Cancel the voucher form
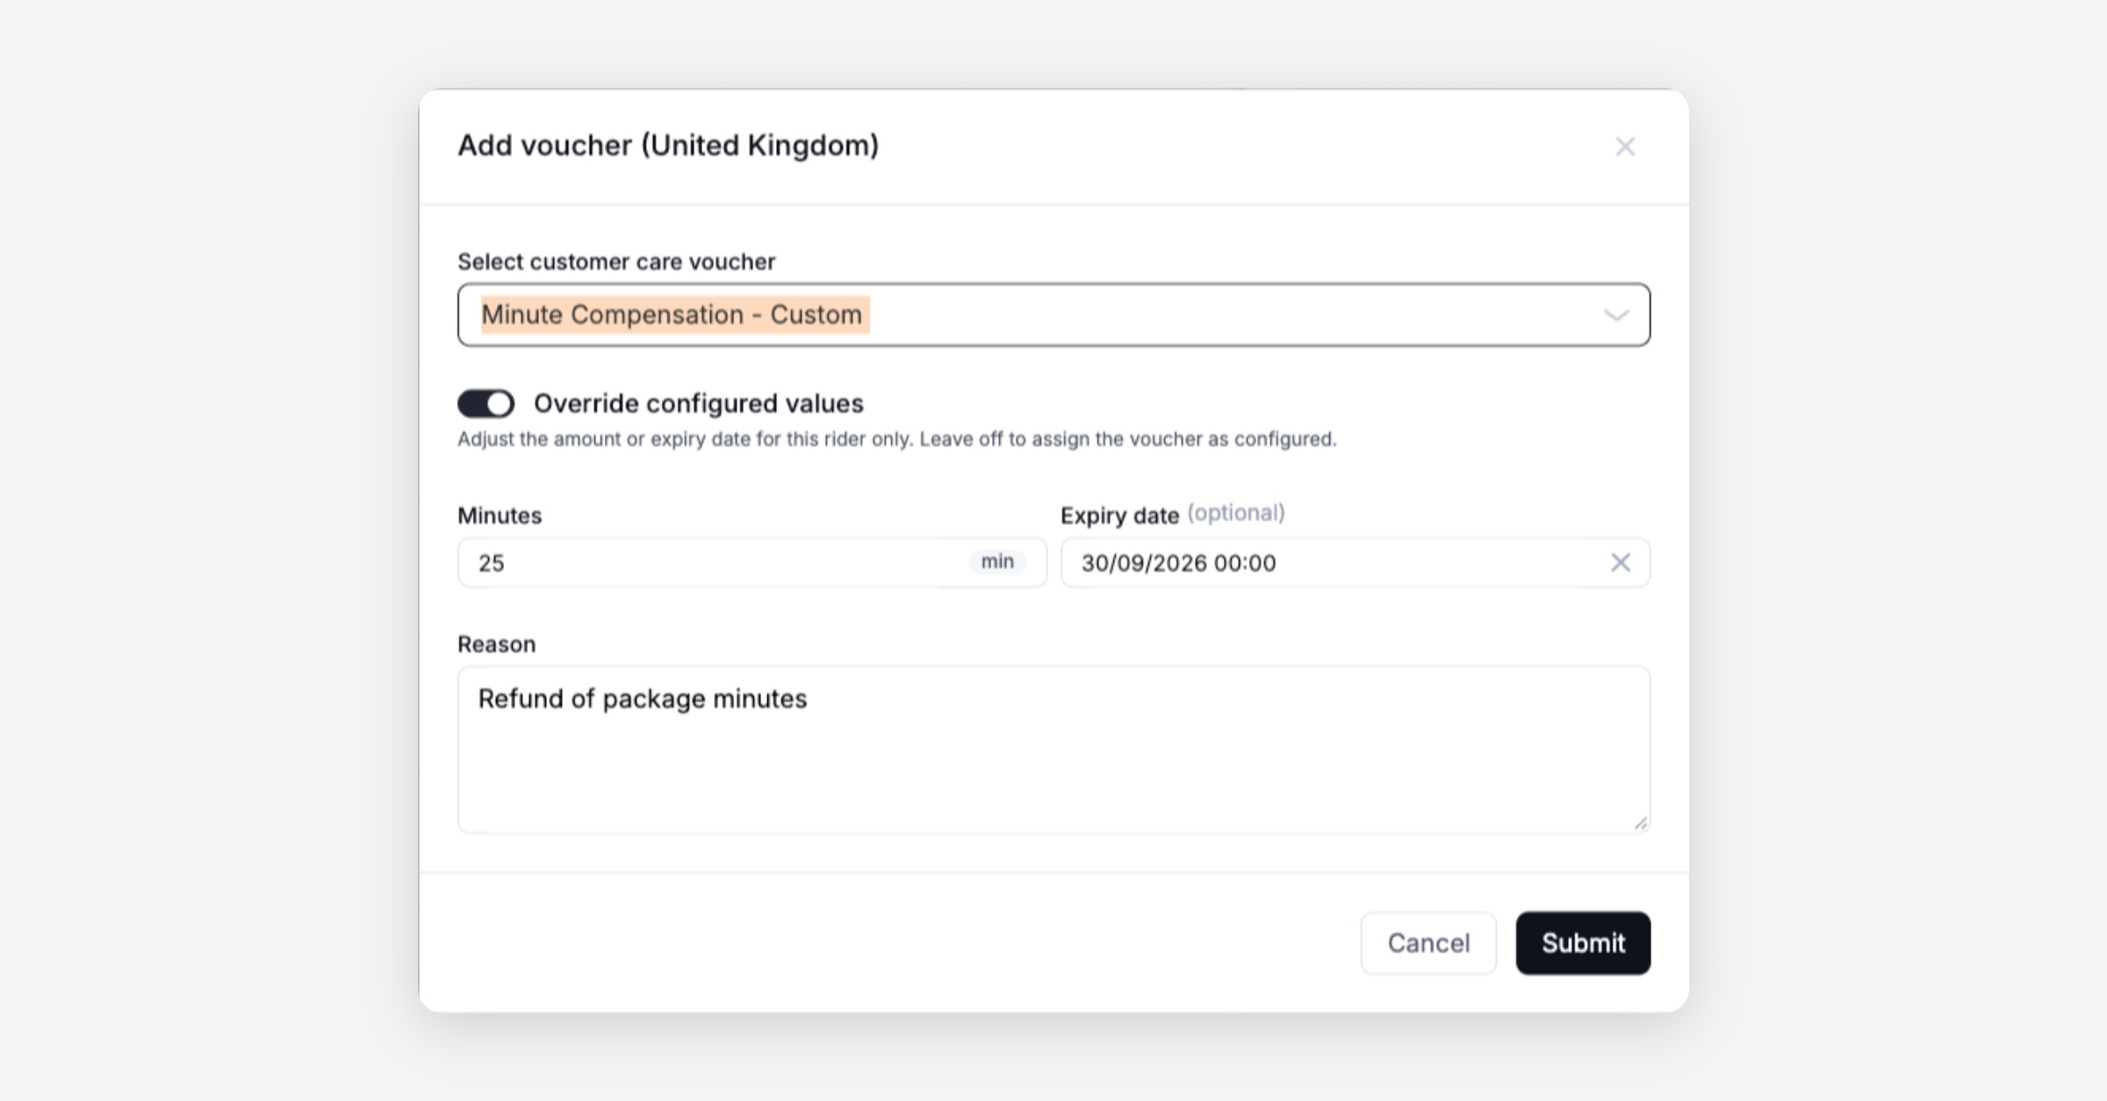This screenshot has width=2107, height=1101. click(1428, 943)
